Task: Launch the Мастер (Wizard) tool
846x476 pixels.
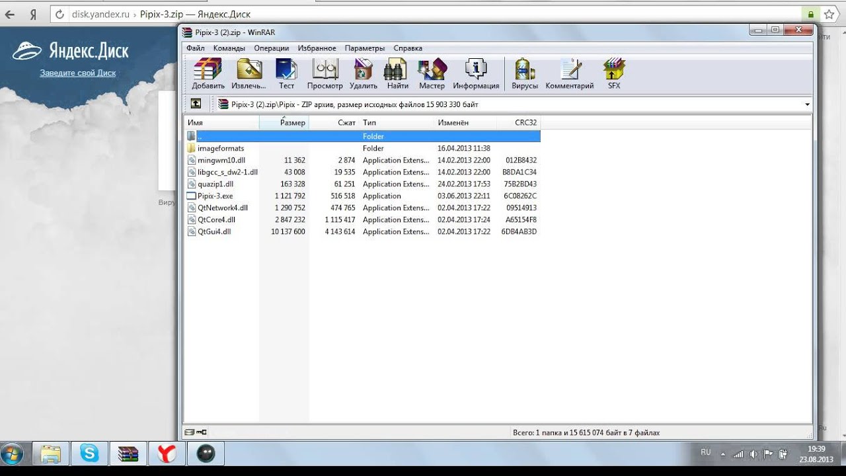Action: coord(432,74)
